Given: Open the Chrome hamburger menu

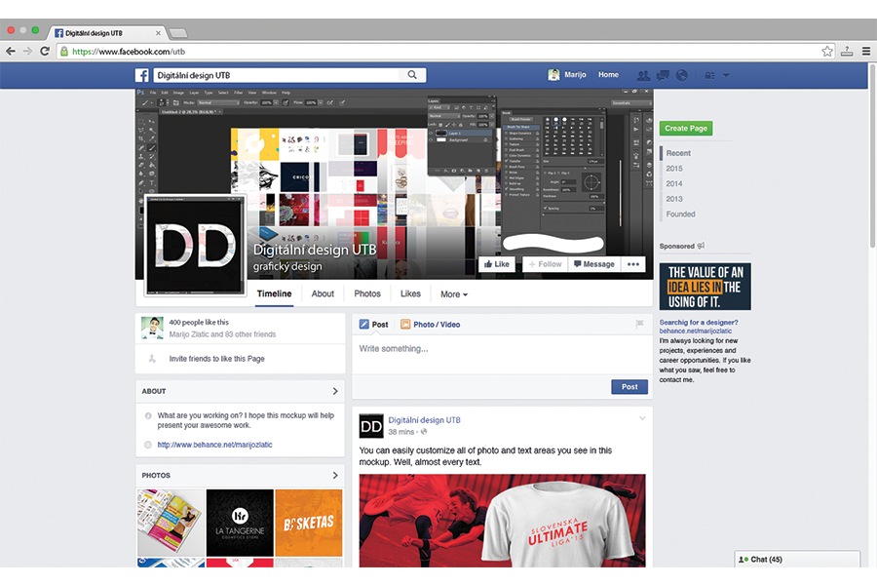Looking at the screenshot, I should [865, 51].
